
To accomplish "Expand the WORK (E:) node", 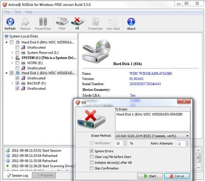I will 12,63.
